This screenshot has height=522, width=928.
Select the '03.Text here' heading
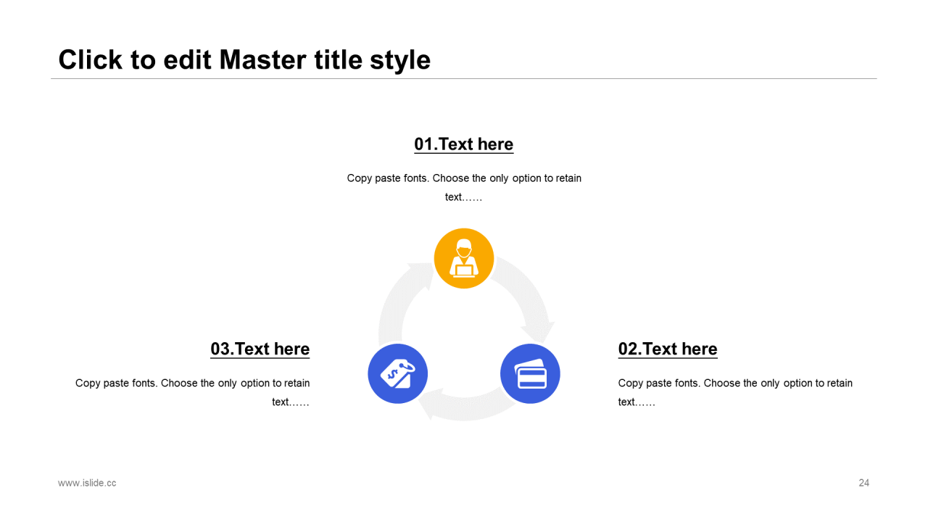pyautogui.click(x=260, y=349)
